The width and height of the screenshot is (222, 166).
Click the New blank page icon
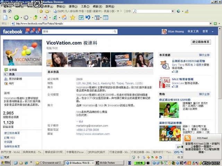pos(6,18)
